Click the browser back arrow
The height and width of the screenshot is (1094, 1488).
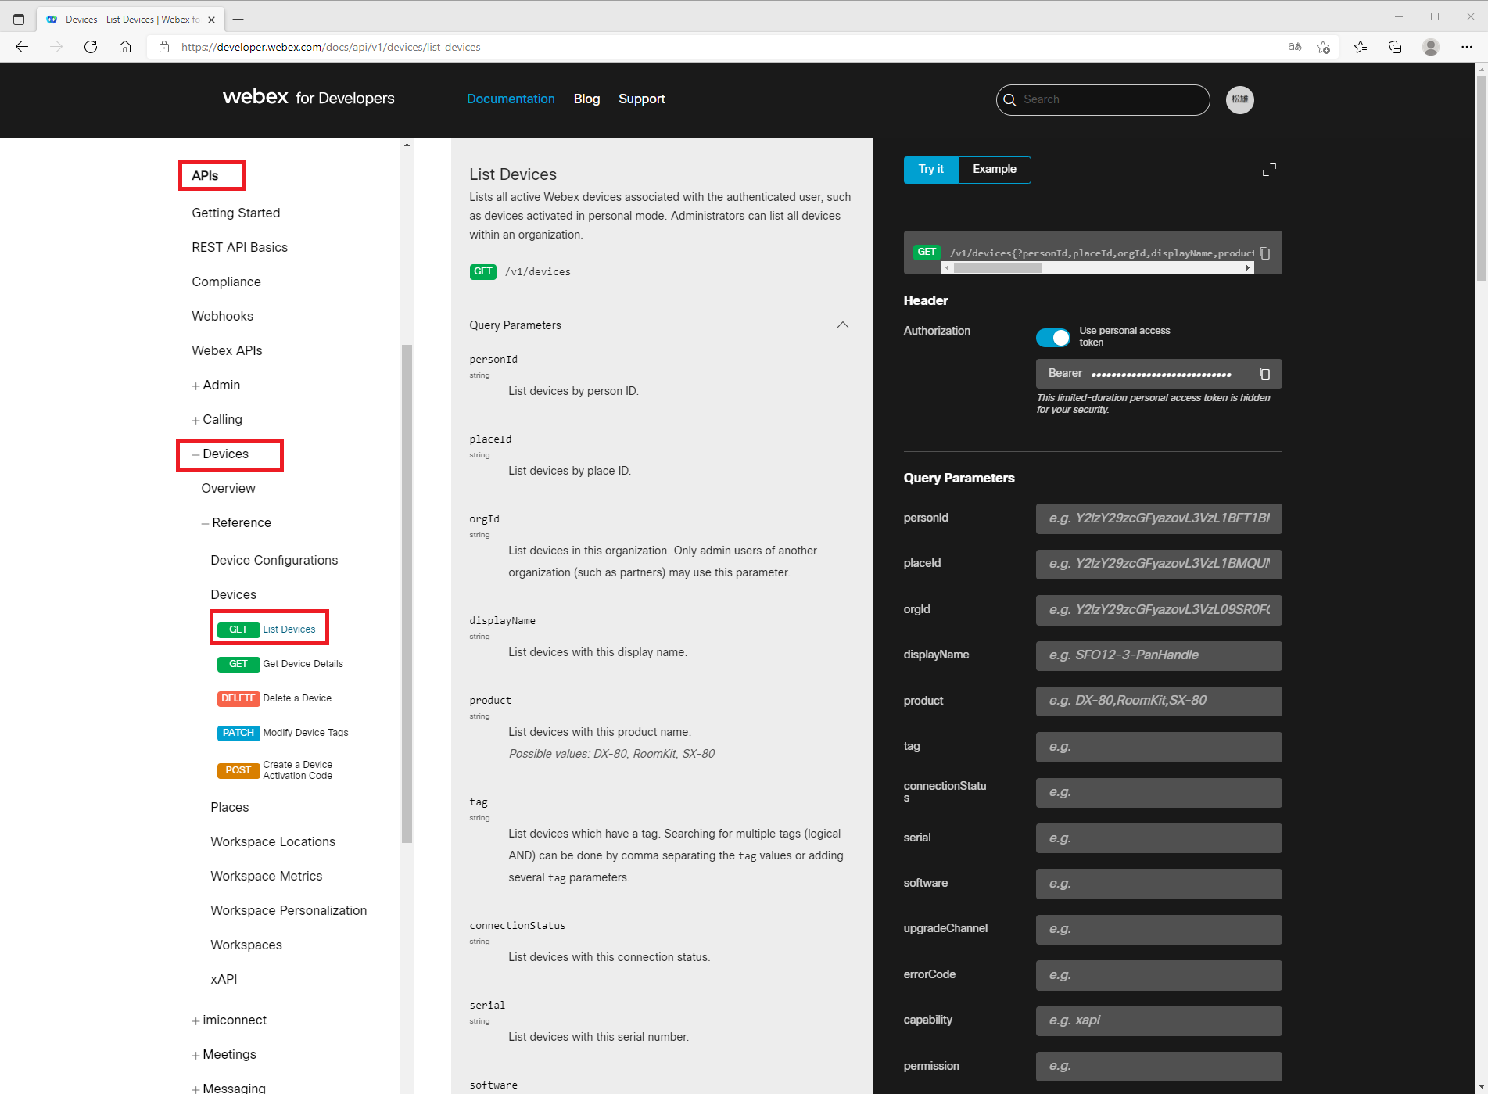tap(22, 47)
